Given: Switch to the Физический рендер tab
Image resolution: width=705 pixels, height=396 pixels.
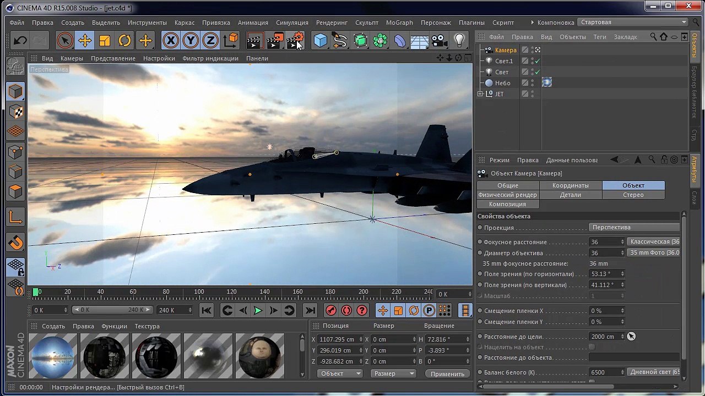Looking at the screenshot, I should 508,195.
